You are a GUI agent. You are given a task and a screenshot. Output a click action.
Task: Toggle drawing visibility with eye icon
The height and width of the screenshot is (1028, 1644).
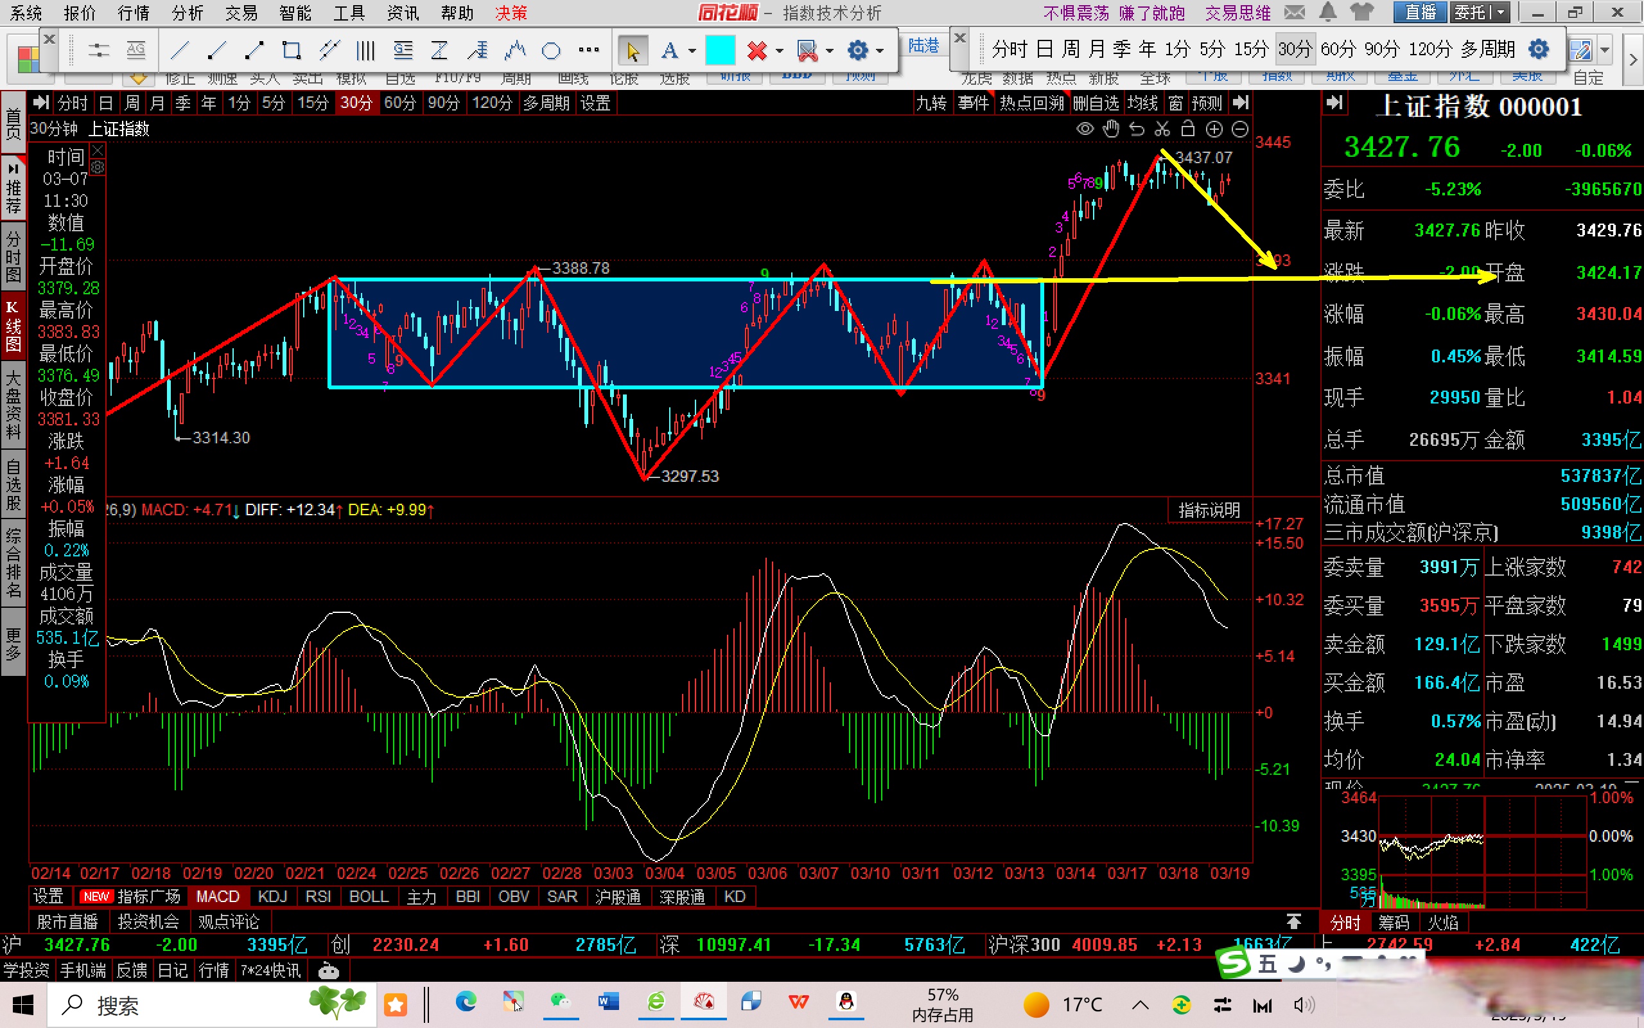tap(1085, 128)
